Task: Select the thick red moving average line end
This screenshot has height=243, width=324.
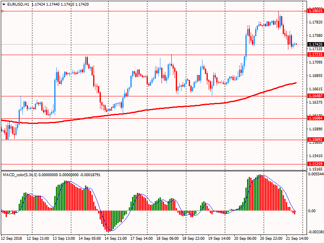Action: click(x=296, y=83)
